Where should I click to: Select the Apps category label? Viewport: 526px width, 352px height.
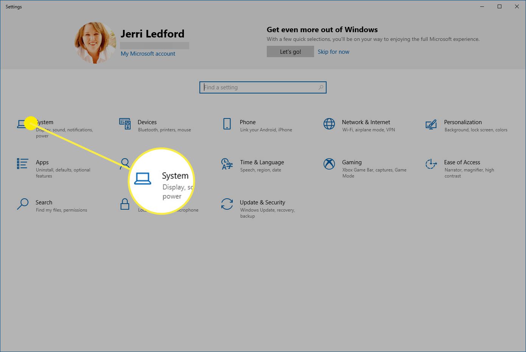coord(42,162)
